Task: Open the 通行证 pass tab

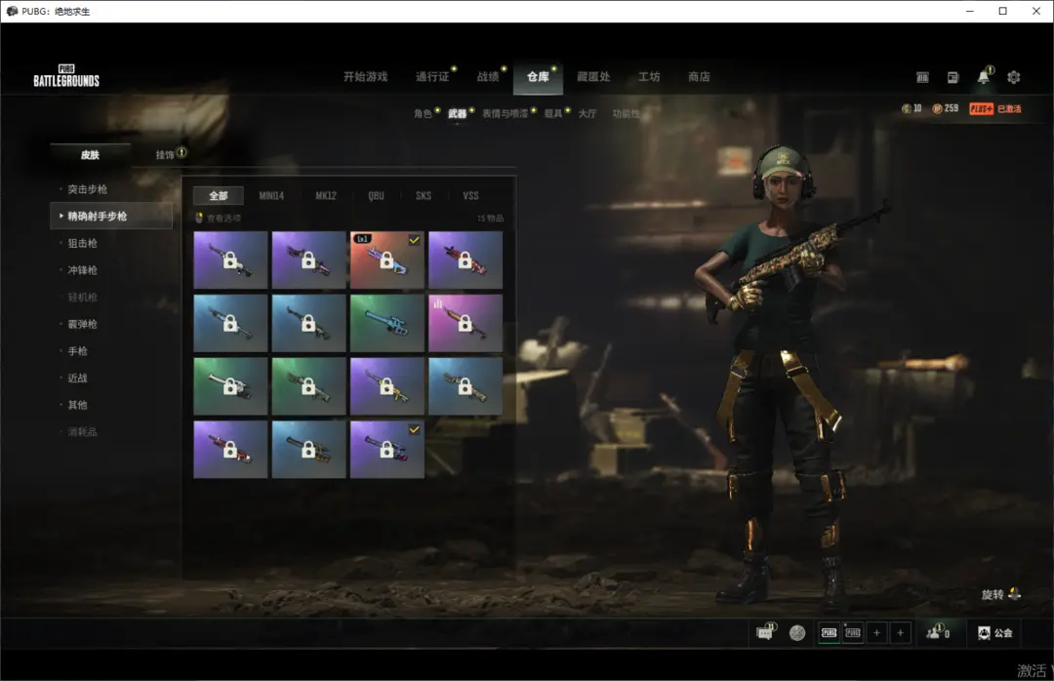Action: [432, 77]
